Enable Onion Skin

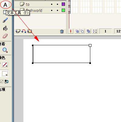[x=77, y=31]
